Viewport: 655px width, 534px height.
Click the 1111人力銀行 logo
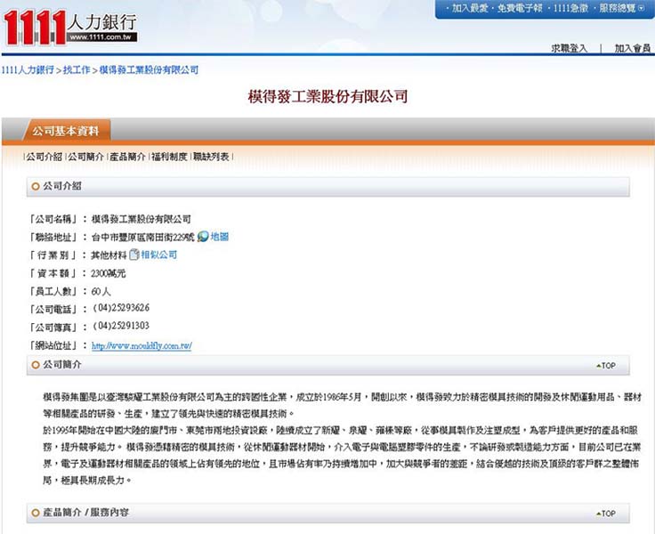click(x=70, y=28)
